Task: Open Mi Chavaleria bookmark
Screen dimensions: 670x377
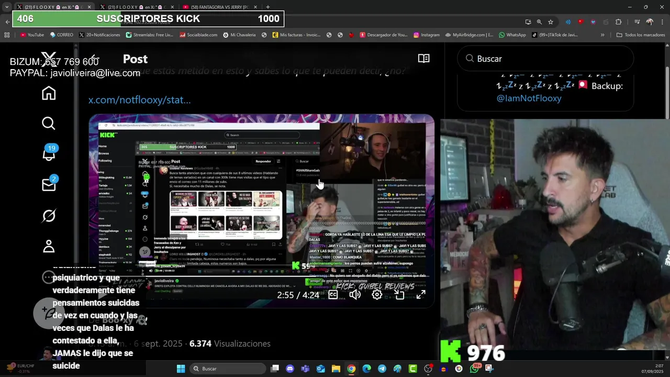Action: [239, 35]
